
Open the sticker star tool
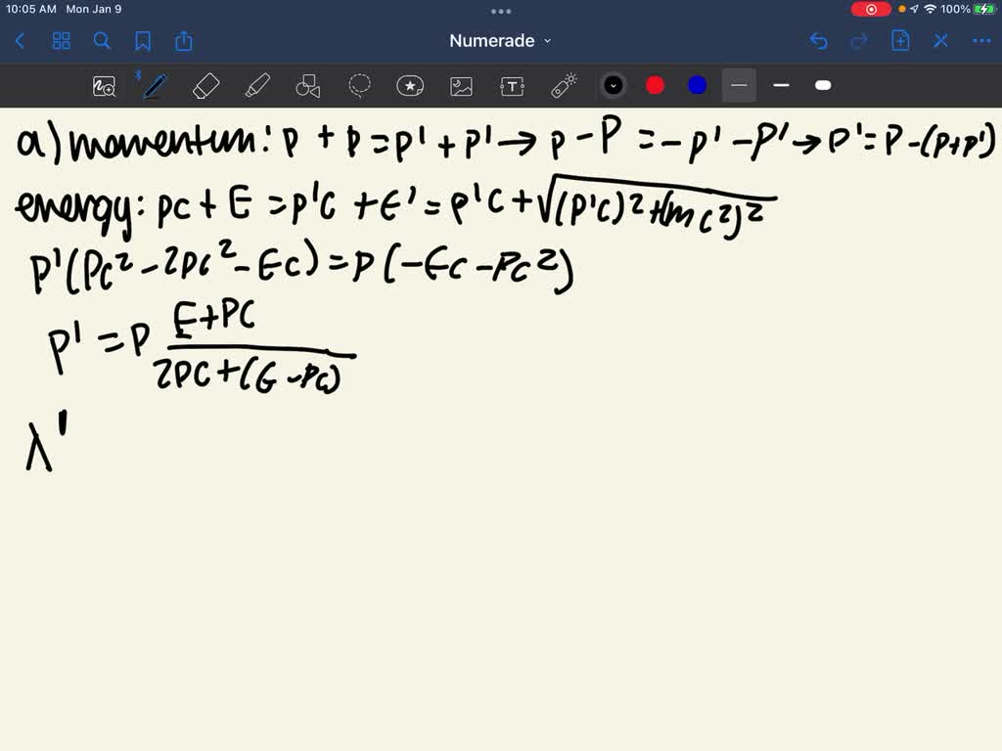[x=410, y=86]
